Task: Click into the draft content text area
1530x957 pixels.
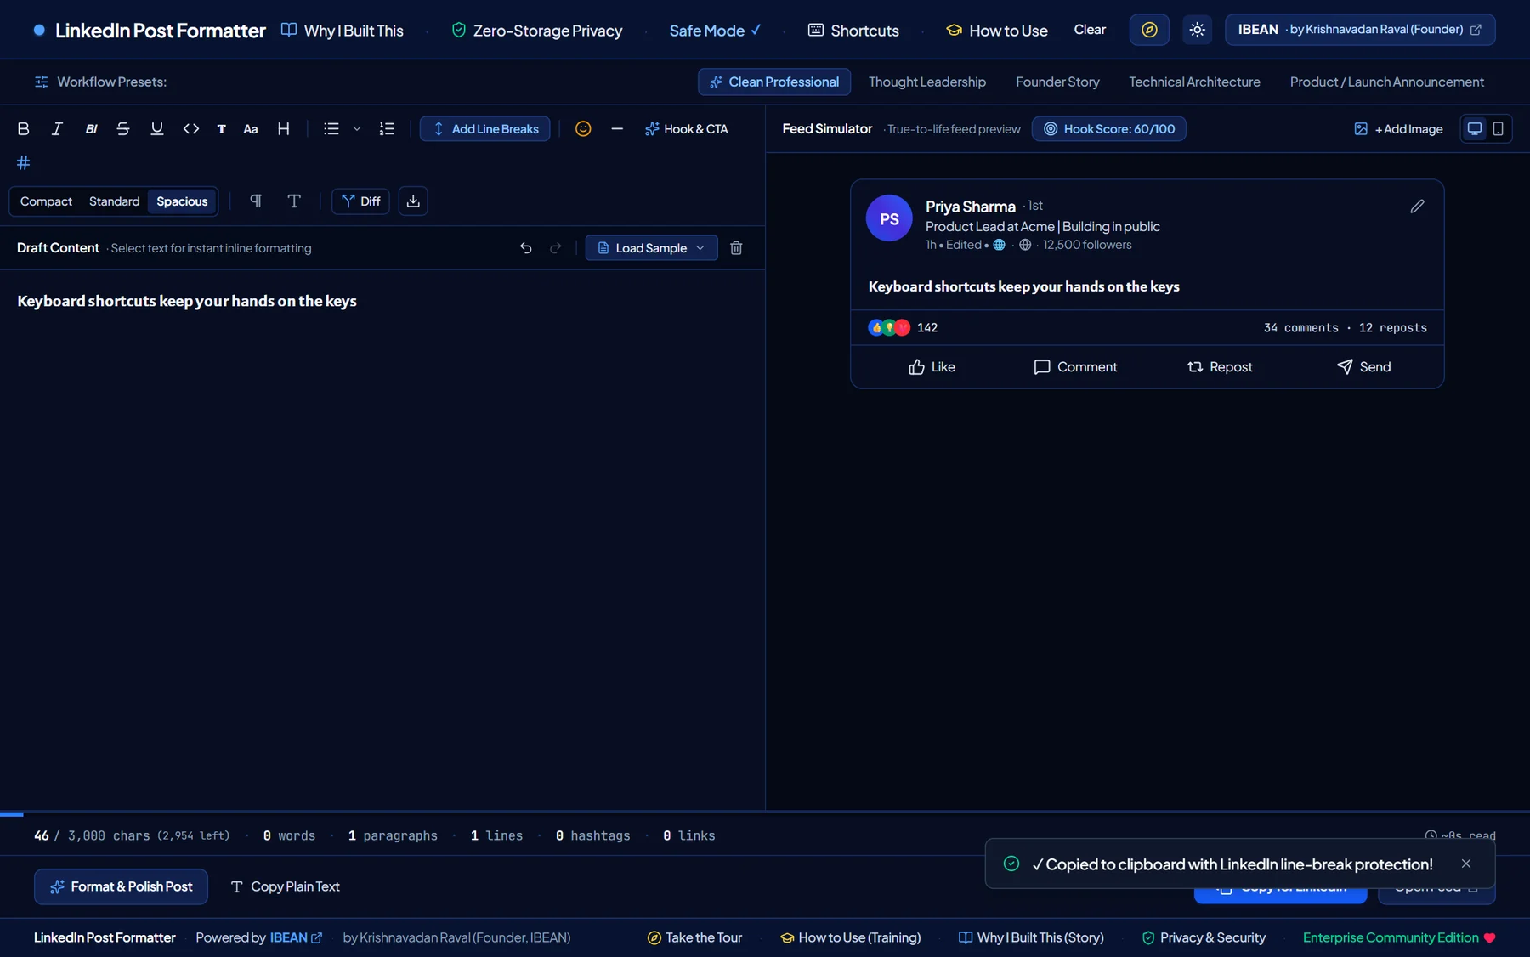Action: (x=382, y=540)
